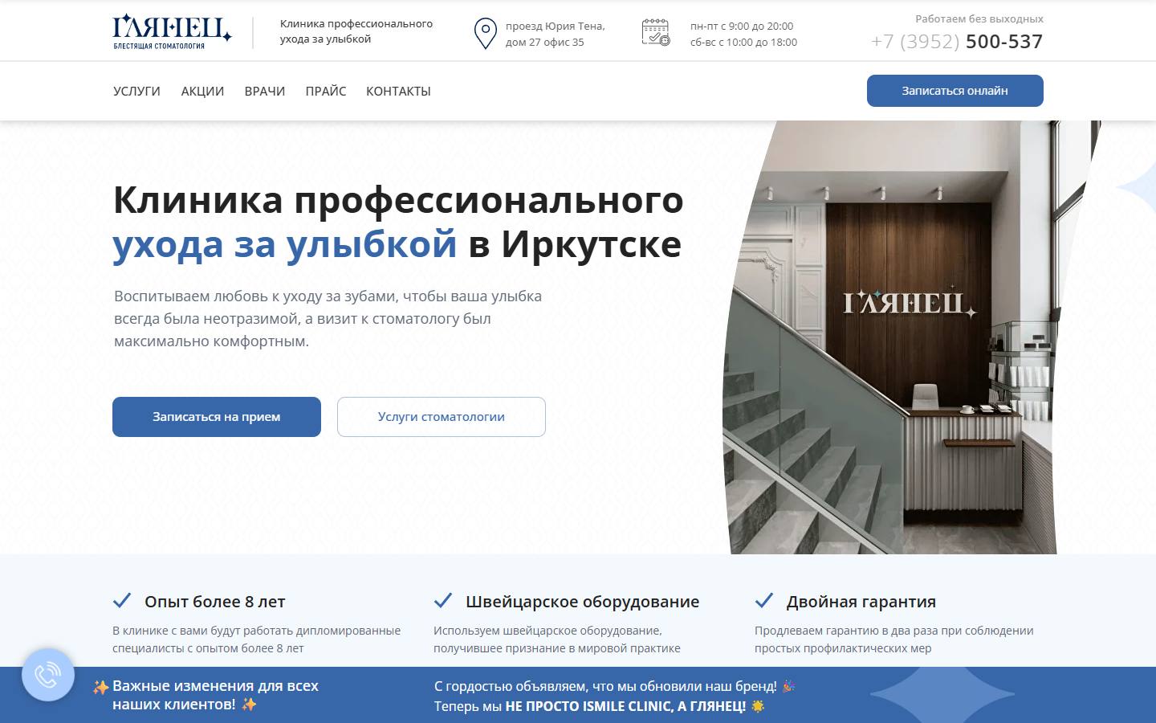Click the Записаться онлайн button
Screen dimensions: 1156x723
coord(955,91)
